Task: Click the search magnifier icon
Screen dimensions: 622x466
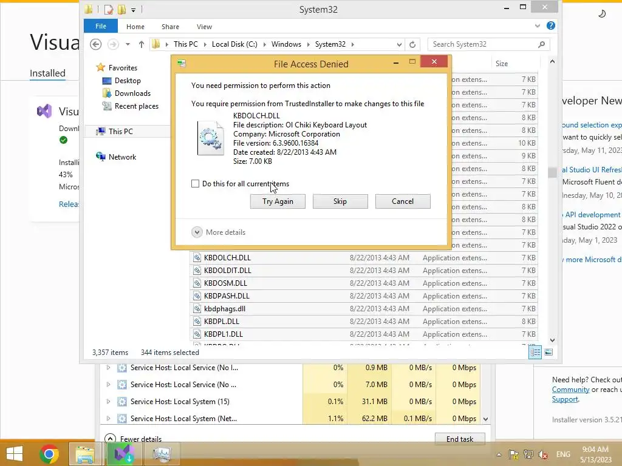Action: coord(541,44)
